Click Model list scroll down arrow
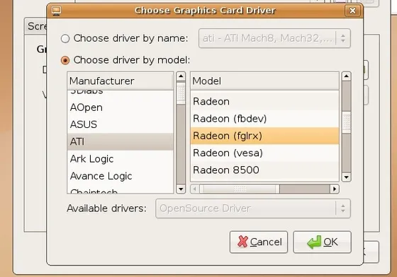 [x=346, y=177]
